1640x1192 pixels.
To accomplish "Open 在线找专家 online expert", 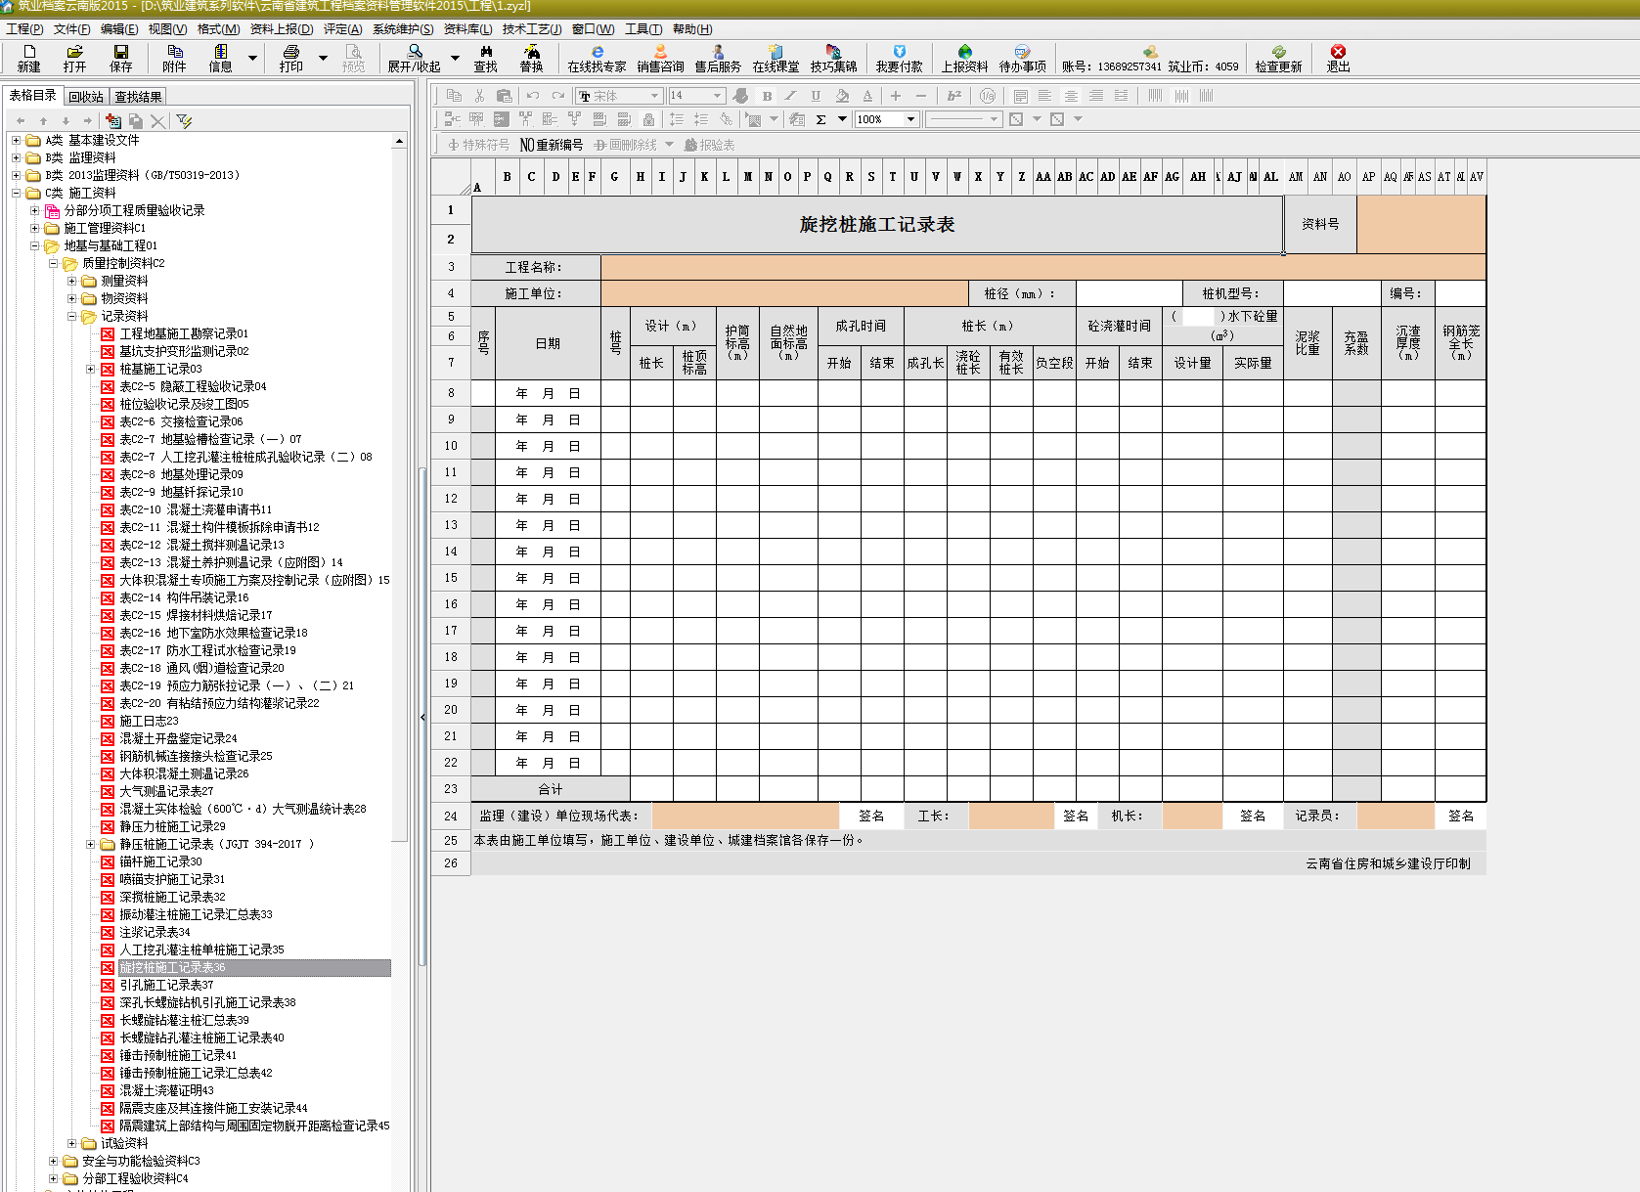I will pyautogui.click(x=597, y=58).
